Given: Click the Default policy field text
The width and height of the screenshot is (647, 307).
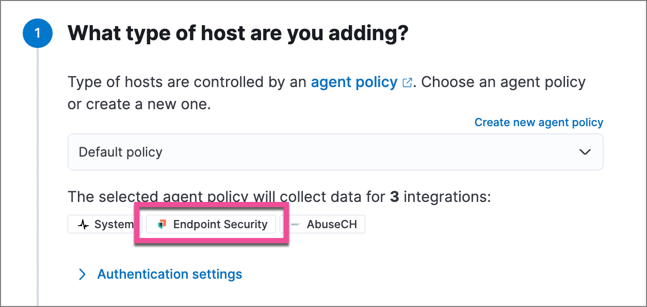Looking at the screenshot, I should coord(120,151).
